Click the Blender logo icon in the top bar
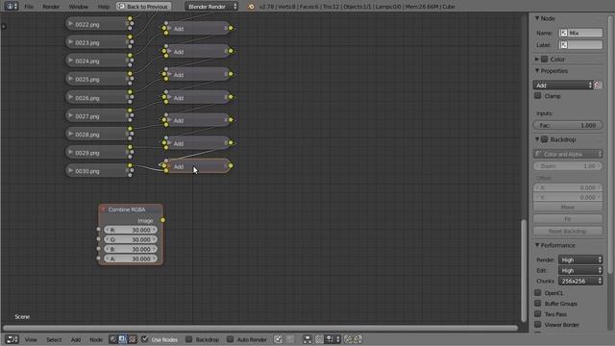615x346 pixels. (x=251, y=7)
